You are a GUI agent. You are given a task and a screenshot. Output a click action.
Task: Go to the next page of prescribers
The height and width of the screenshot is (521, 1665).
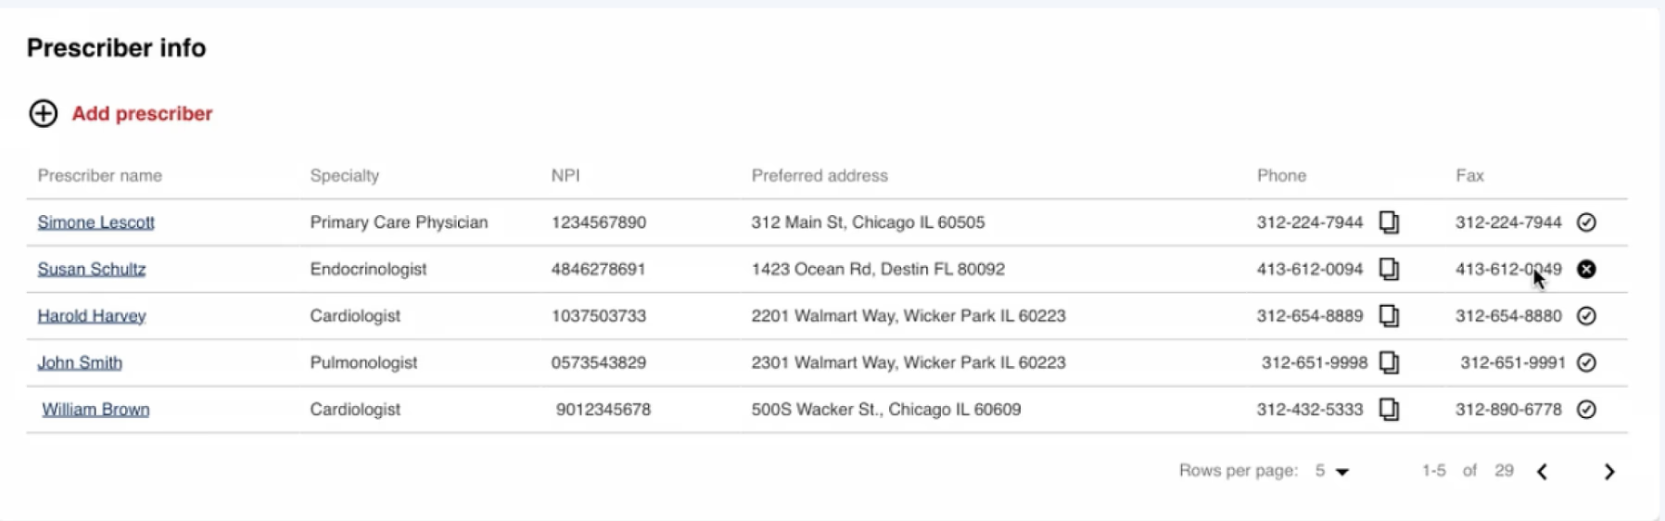pos(1609,472)
